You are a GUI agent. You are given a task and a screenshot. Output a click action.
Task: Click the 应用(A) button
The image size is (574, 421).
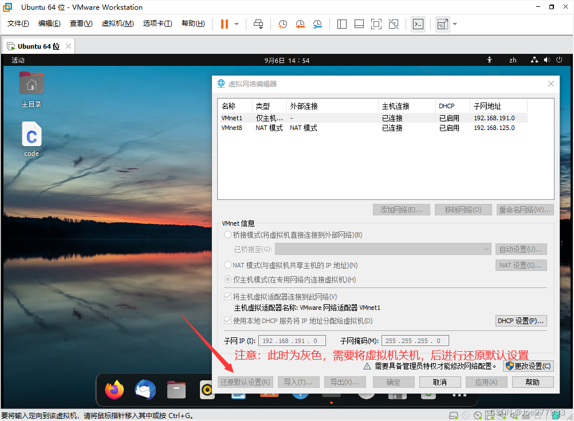486,382
